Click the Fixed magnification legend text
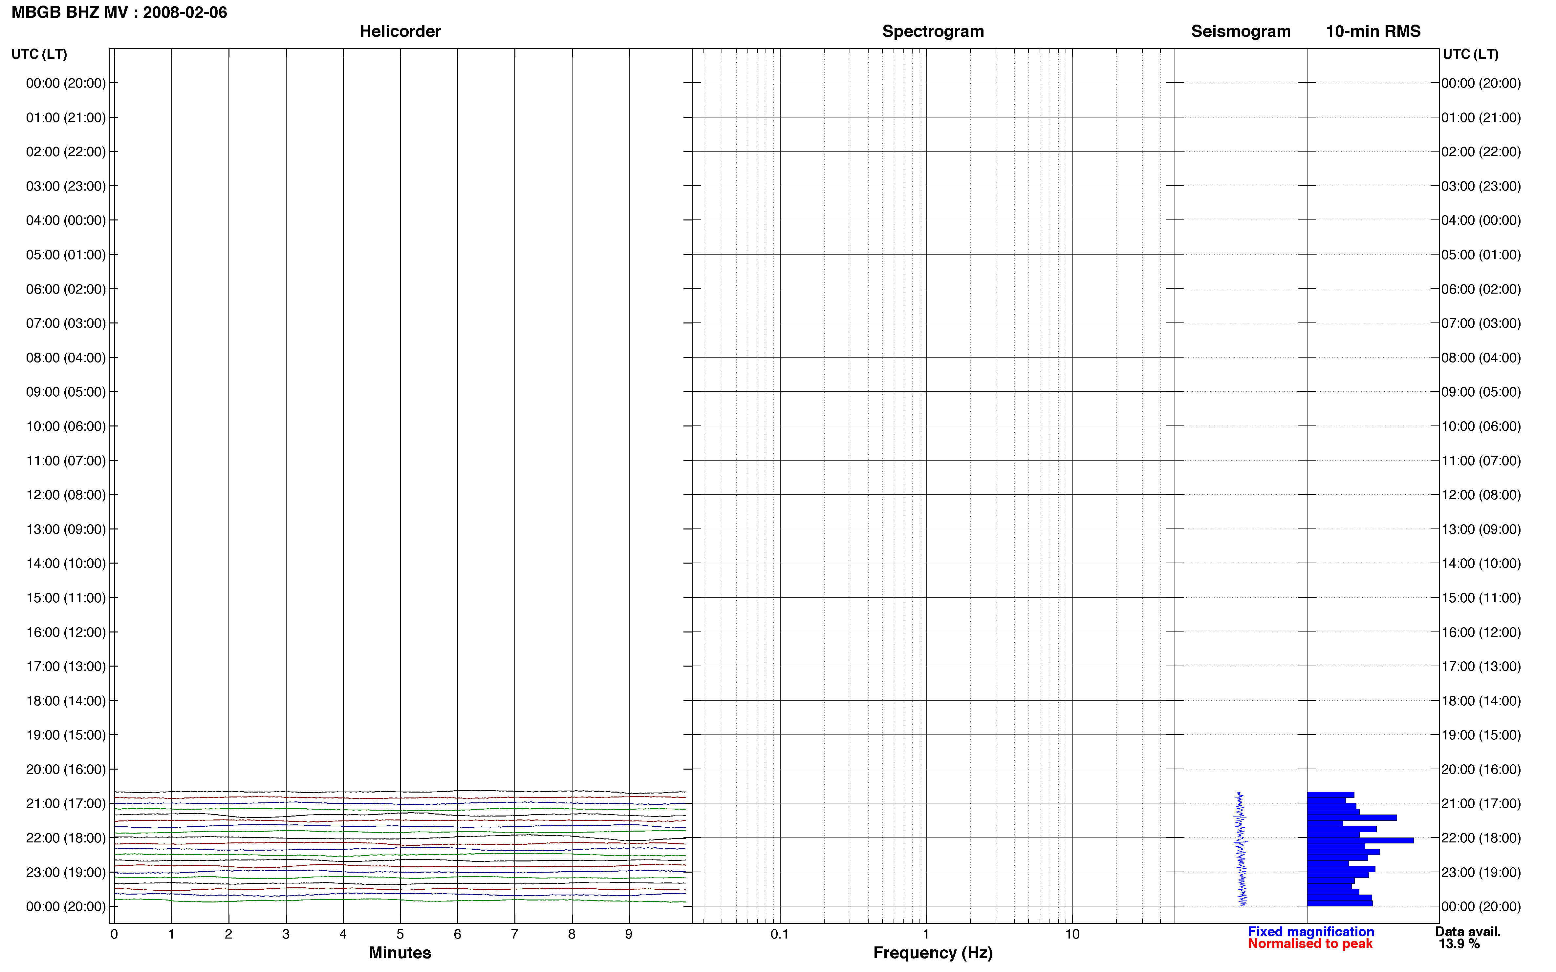Viewport: 1556px width, 972px height. click(1310, 932)
